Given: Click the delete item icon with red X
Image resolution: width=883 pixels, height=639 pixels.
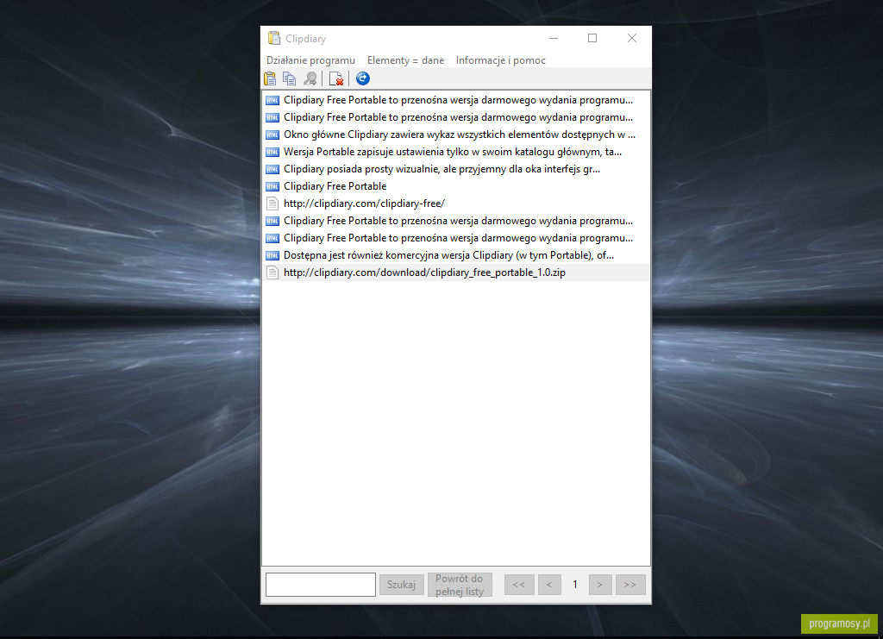Looking at the screenshot, I should [336, 78].
